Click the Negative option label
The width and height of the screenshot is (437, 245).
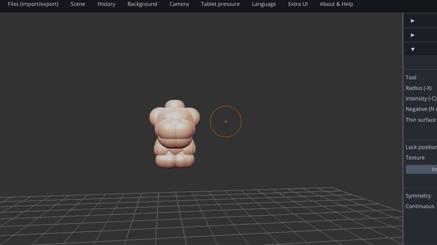click(x=421, y=109)
